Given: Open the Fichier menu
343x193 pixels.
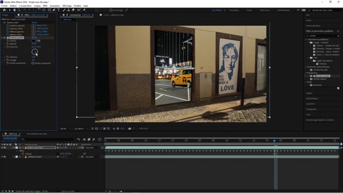Looking at the screenshot, I should (4, 6).
